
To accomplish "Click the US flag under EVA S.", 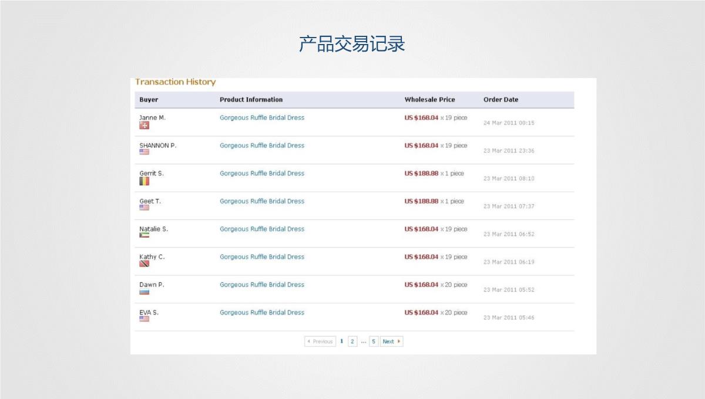I will [x=144, y=319].
